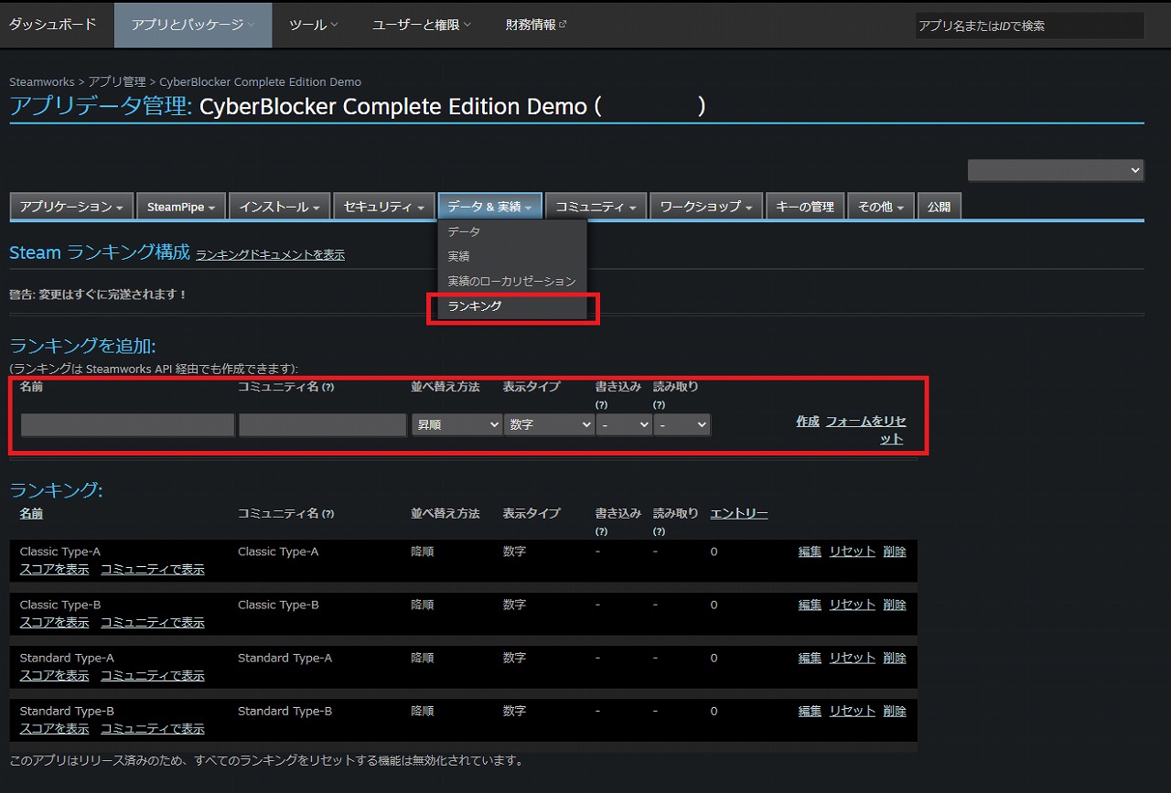Click the 読み取り help (?) in the add form

(659, 404)
